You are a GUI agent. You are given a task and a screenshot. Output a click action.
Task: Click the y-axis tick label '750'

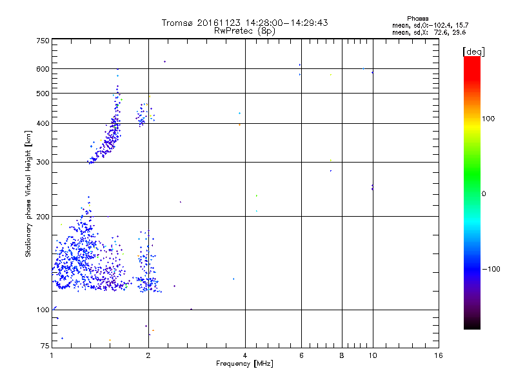tap(43, 41)
